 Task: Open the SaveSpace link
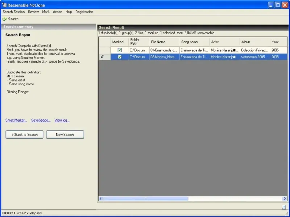click(x=41, y=120)
